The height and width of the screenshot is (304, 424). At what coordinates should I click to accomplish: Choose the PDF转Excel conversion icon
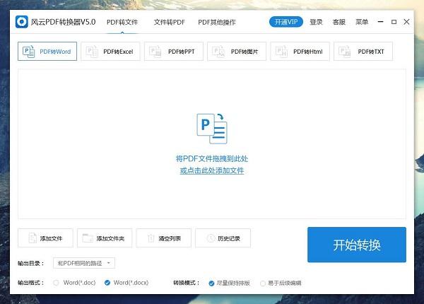coord(92,52)
